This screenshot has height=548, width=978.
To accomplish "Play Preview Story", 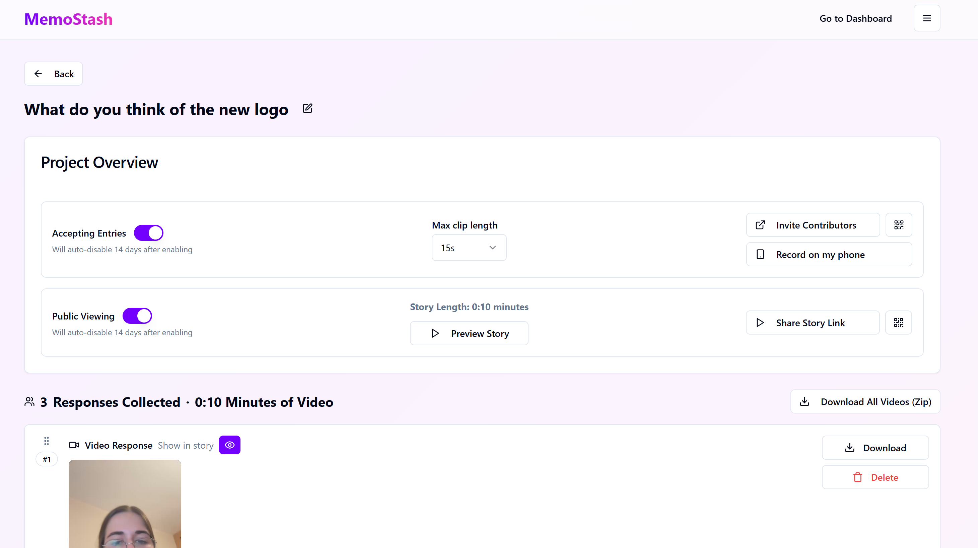I will [469, 333].
